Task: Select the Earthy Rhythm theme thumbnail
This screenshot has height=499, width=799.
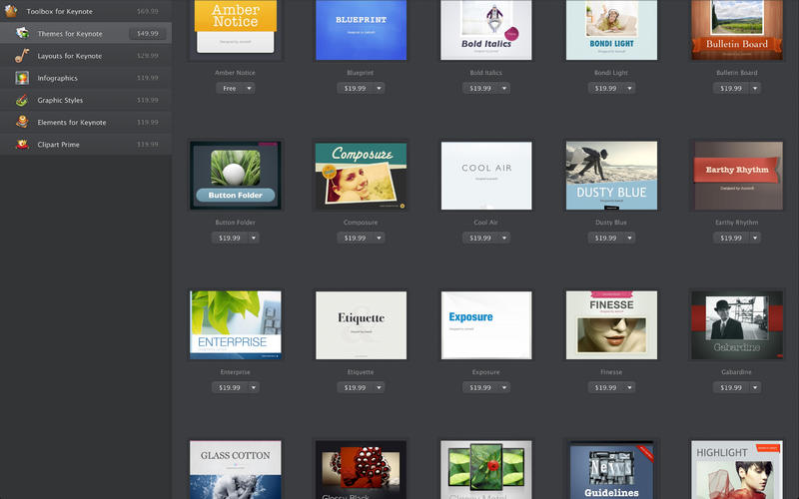Action: click(x=737, y=176)
